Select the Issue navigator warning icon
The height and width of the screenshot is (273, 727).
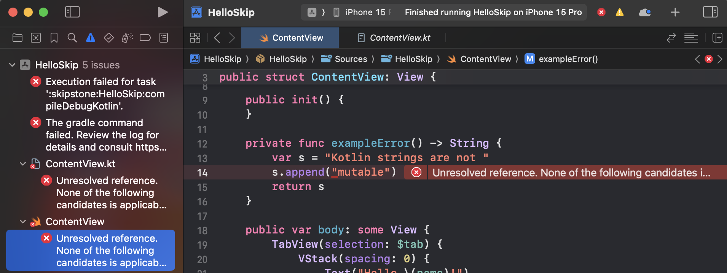click(x=91, y=38)
